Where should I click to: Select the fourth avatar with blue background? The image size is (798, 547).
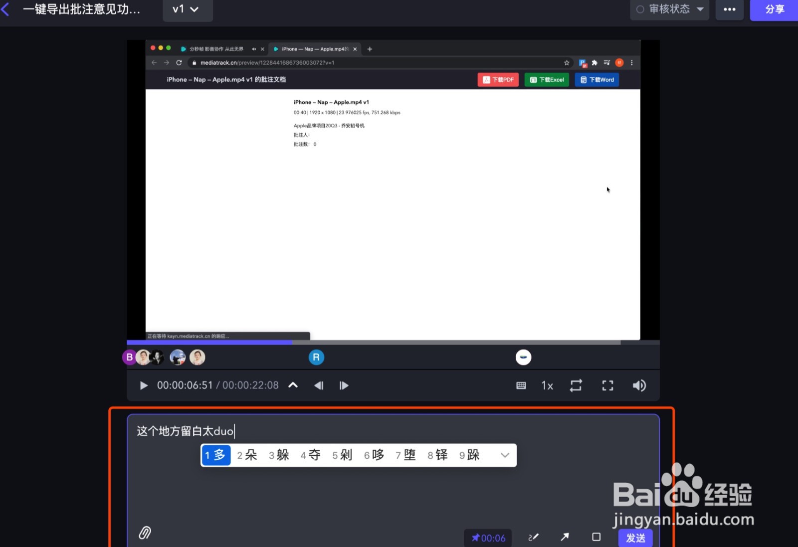click(x=178, y=357)
